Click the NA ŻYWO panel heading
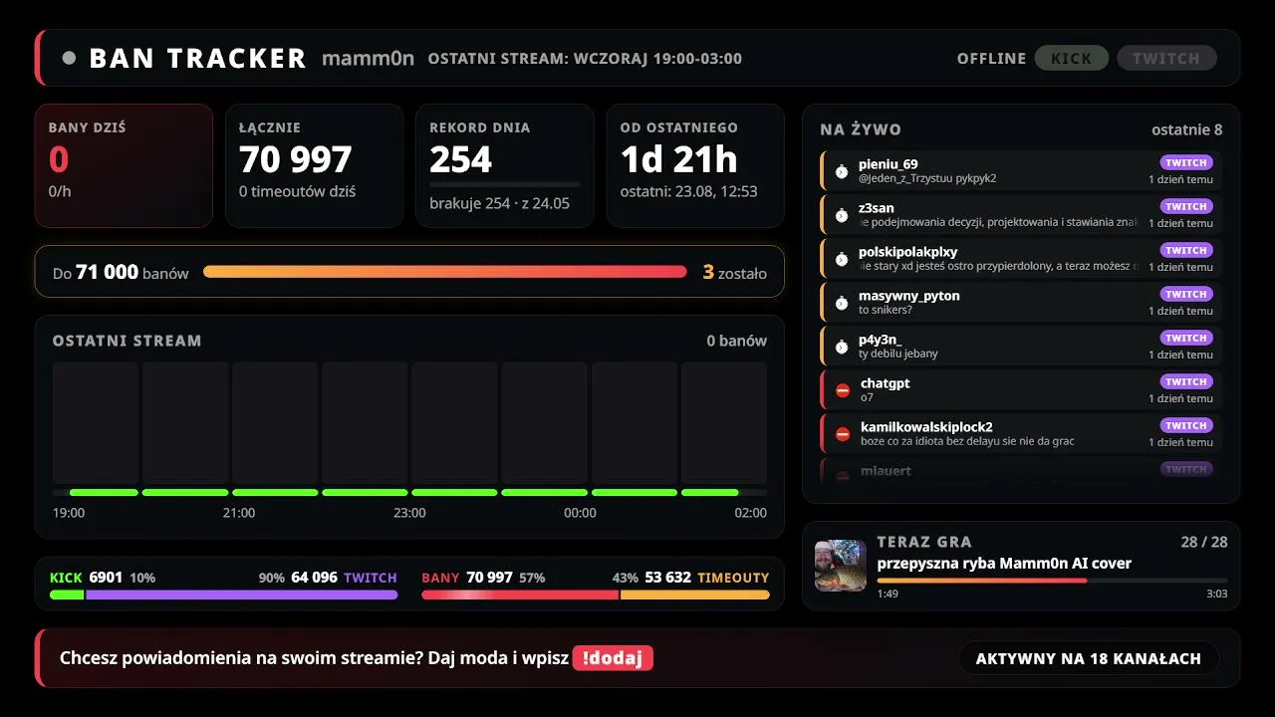This screenshot has width=1275, height=717. [861, 129]
